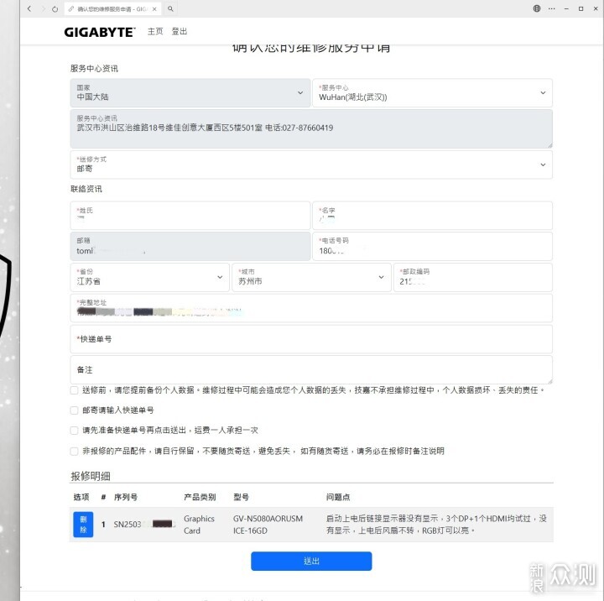Open the three-dot browser menu
The image size is (604, 601).
(x=552, y=8)
